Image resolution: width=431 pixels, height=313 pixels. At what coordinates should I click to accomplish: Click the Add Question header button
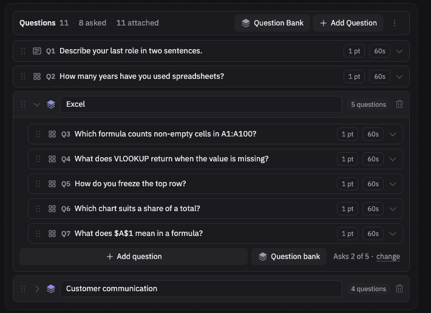(348, 23)
